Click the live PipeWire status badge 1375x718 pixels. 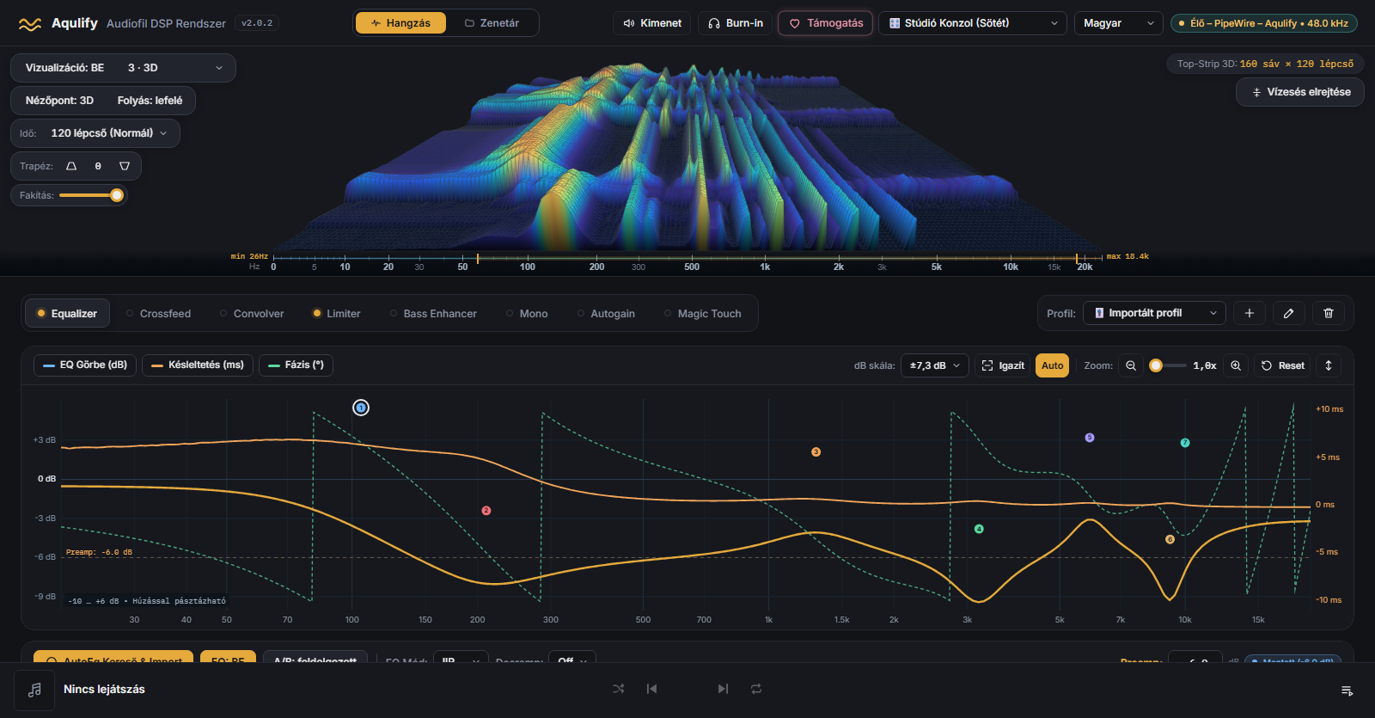click(1264, 23)
